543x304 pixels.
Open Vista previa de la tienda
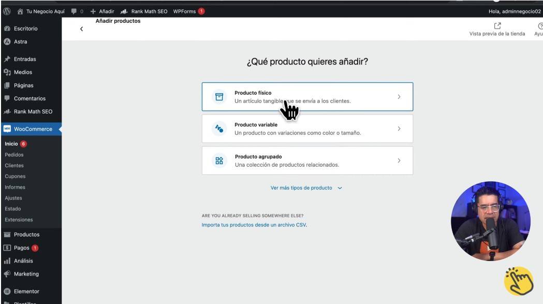click(497, 30)
